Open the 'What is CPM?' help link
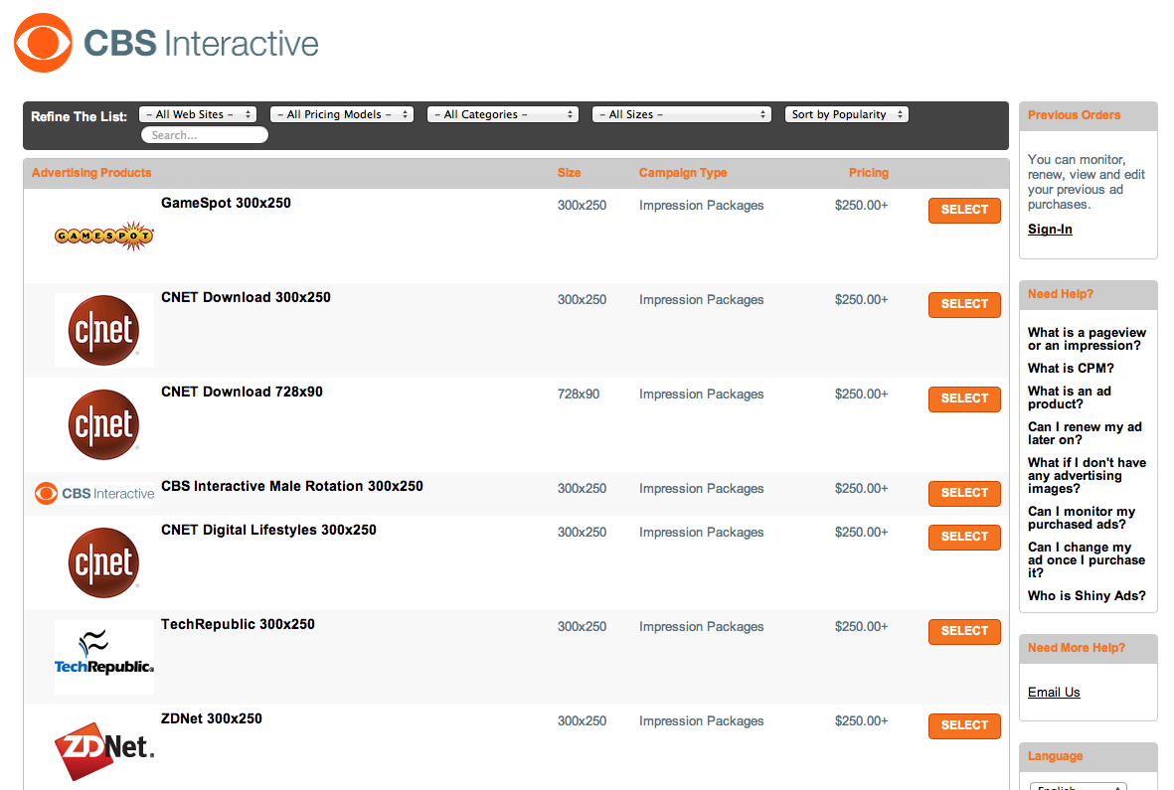 point(1071,368)
